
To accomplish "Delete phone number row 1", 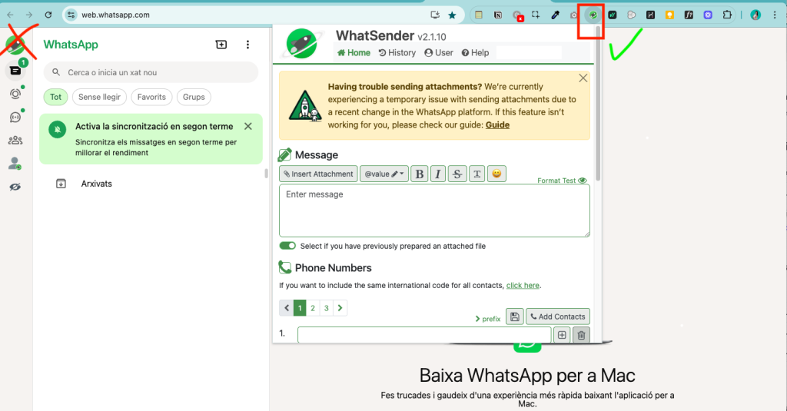I will coord(582,335).
